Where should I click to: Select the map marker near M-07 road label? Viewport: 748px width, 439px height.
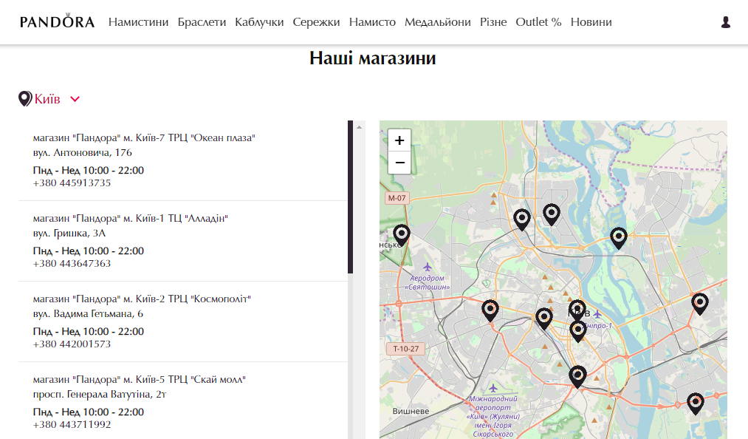click(x=402, y=235)
